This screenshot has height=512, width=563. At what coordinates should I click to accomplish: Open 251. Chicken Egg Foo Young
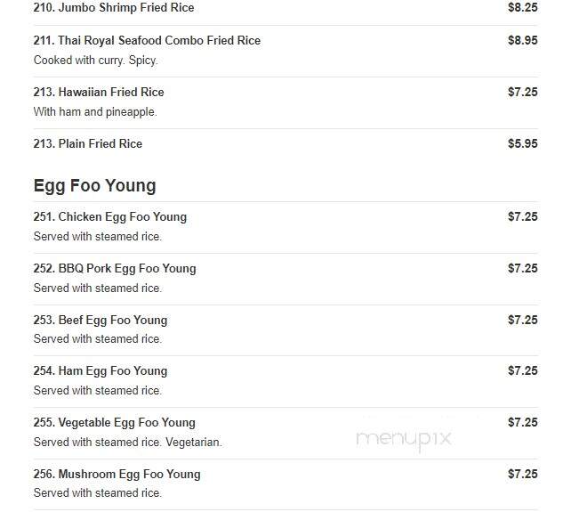(110, 216)
